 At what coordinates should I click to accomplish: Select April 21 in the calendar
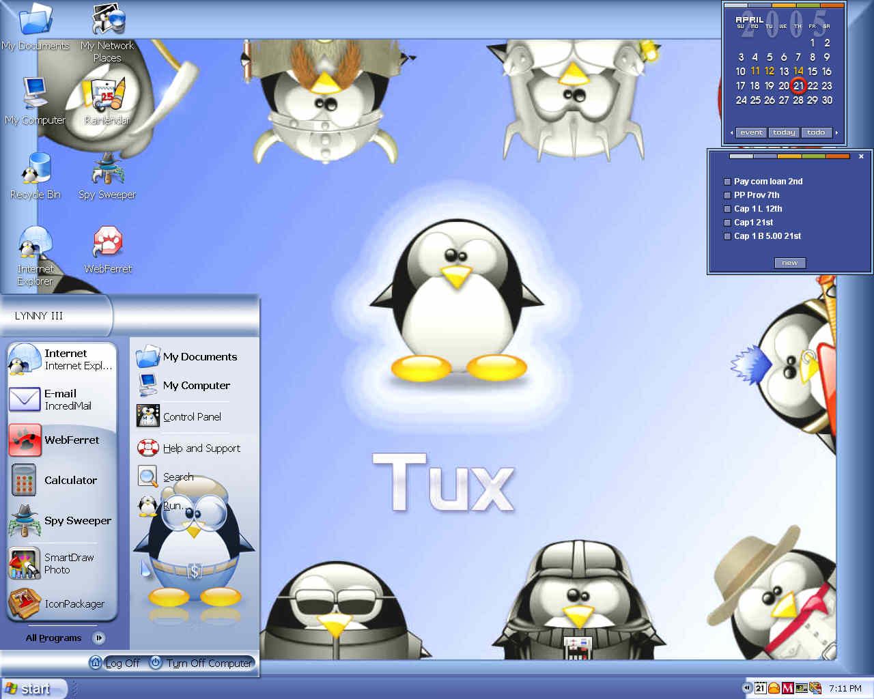point(798,86)
